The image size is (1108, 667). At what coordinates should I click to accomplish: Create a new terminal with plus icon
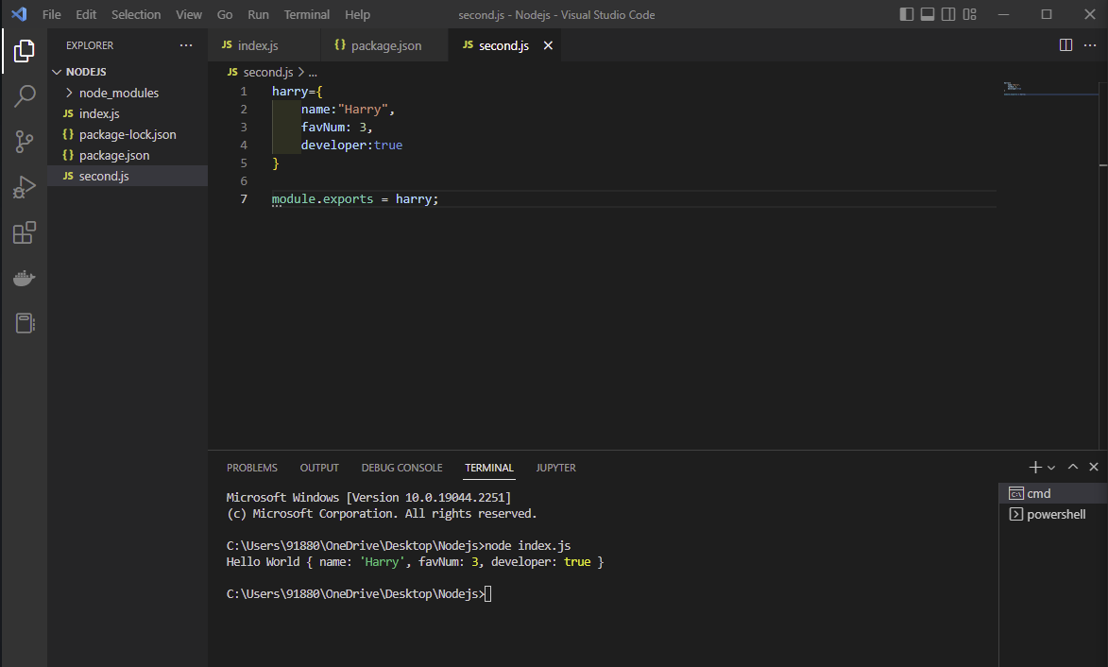coord(1035,467)
